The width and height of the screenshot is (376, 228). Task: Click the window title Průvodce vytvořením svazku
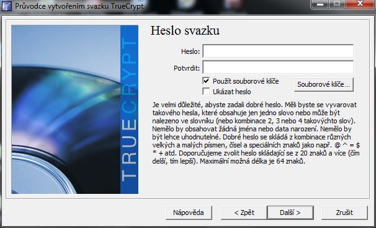click(x=62, y=6)
